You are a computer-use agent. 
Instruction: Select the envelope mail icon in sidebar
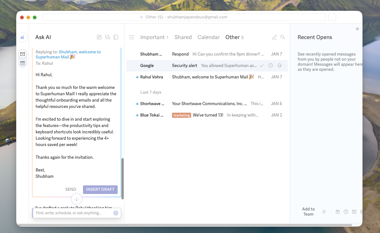pos(23,54)
